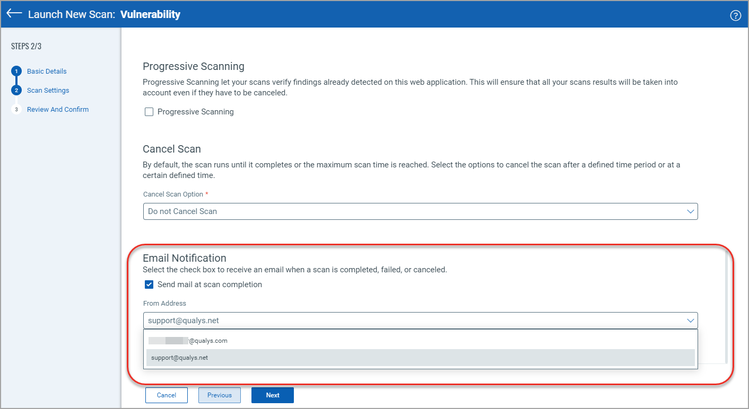Cancel the new scan launch
Viewport: 749px width, 409px height.
coord(166,395)
